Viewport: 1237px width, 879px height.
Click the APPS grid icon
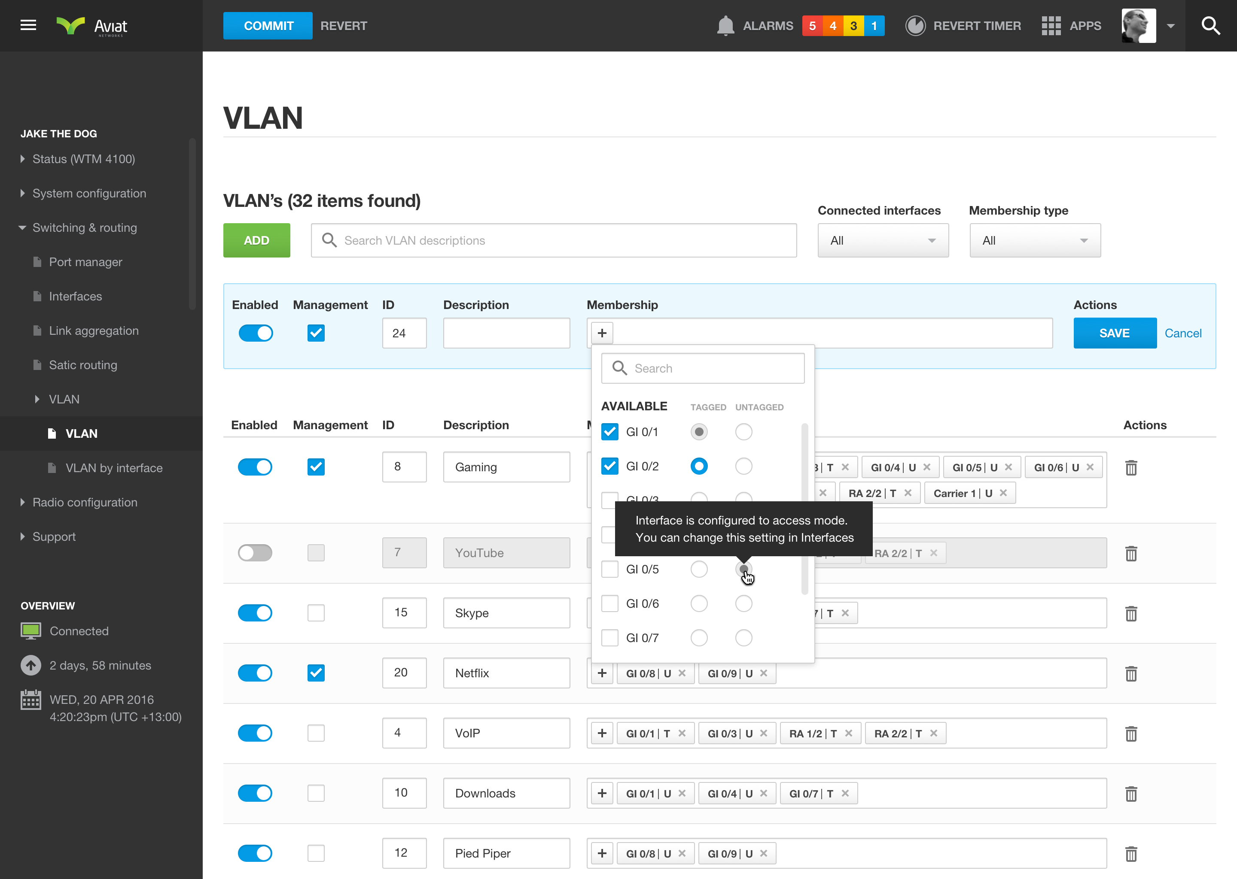(x=1052, y=26)
